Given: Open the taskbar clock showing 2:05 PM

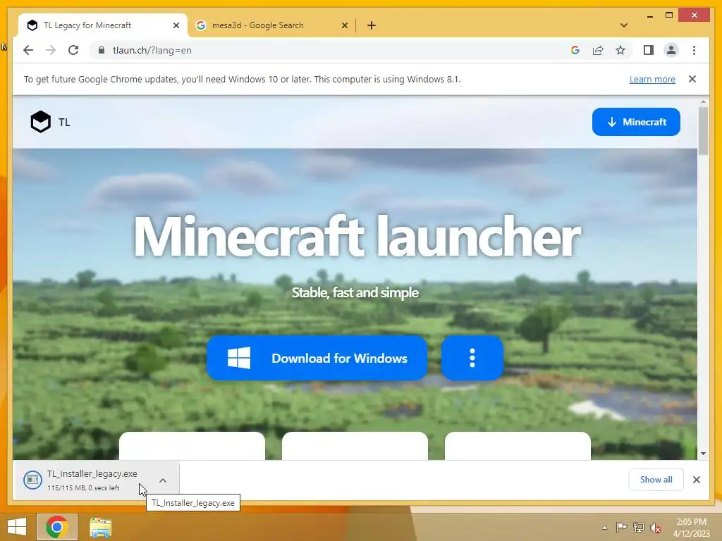Looking at the screenshot, I should 691,528.
